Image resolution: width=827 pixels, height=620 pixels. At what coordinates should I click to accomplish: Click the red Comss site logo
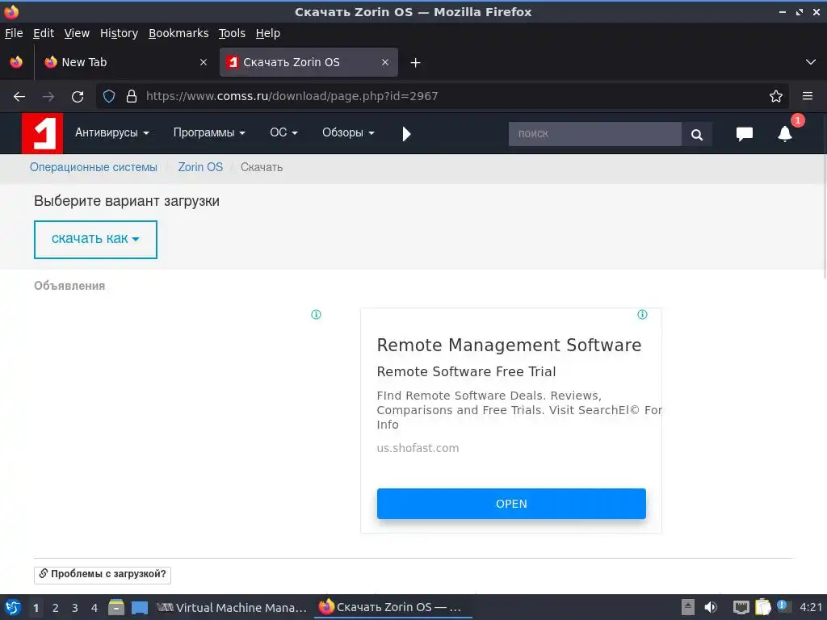pyautogui.click(x=42, y=133)
